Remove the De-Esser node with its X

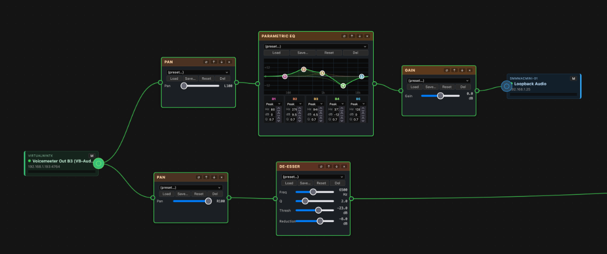click(344, 166)
